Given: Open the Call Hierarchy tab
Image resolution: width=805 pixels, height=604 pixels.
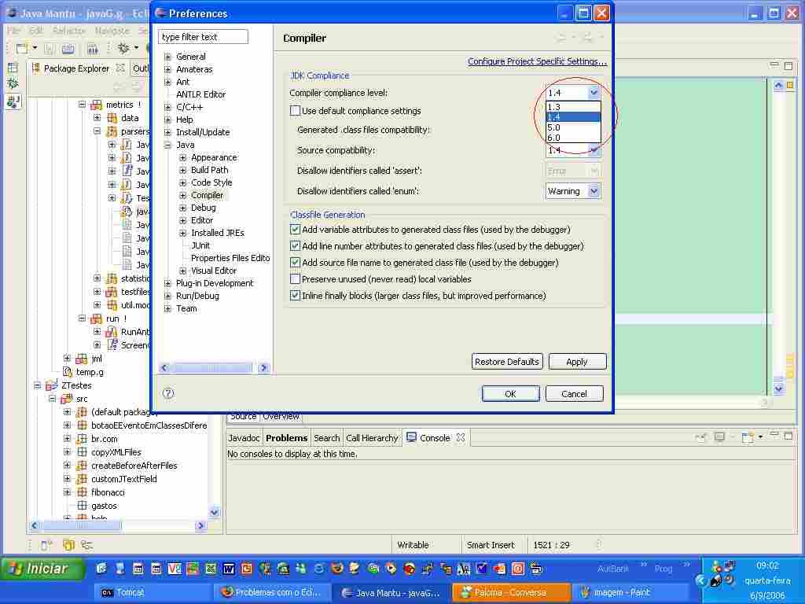Looking at the screenshot, I should tap(372, 438).
